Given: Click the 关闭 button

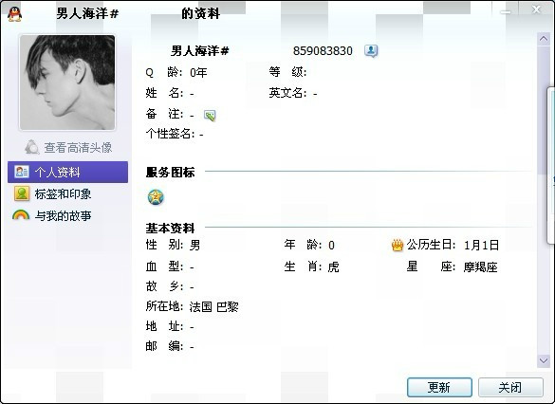Looking at the screenshot, I should click(x=510, y=387).
